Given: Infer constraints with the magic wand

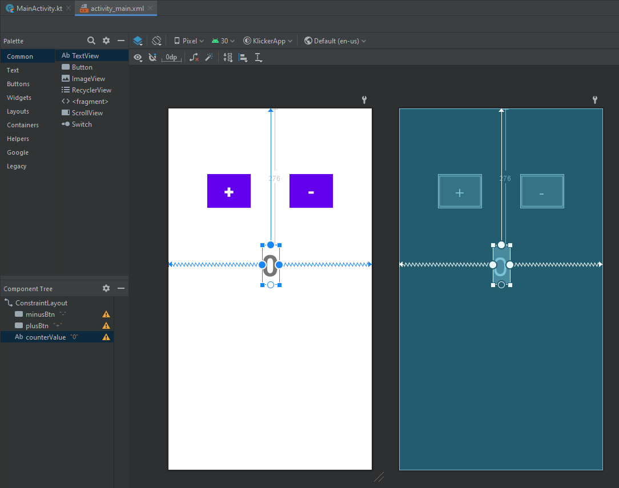Looking at the screenshot, I should pos(209,58).
